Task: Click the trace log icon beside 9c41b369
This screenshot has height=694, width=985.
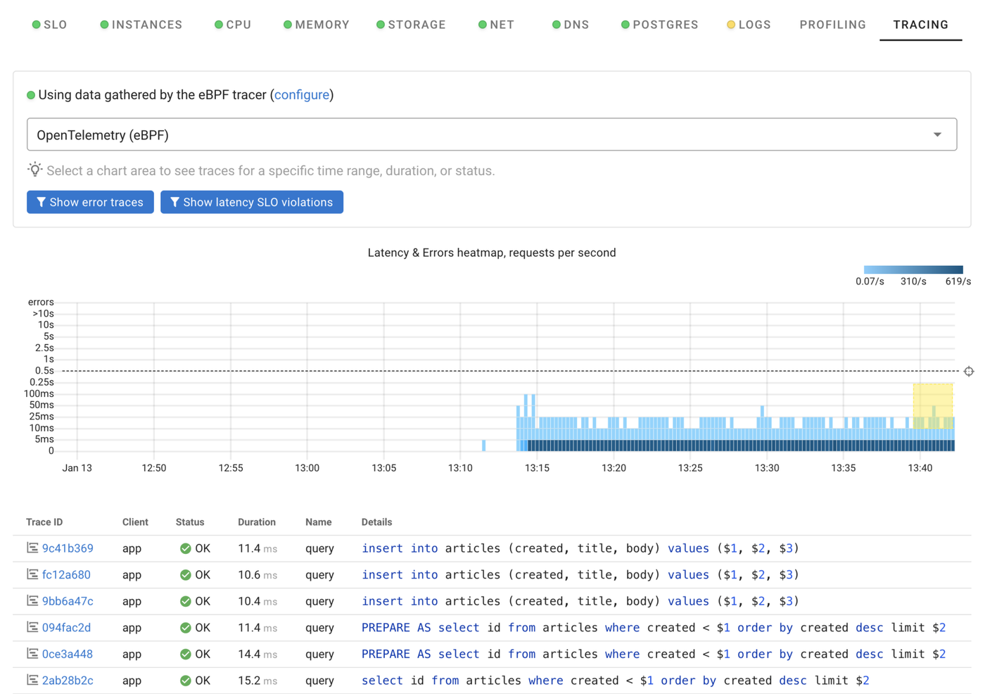Action: pyautogui.click(x=33, y=548)
